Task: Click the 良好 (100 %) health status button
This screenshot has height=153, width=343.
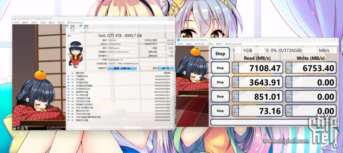Action: coord(122,68)
